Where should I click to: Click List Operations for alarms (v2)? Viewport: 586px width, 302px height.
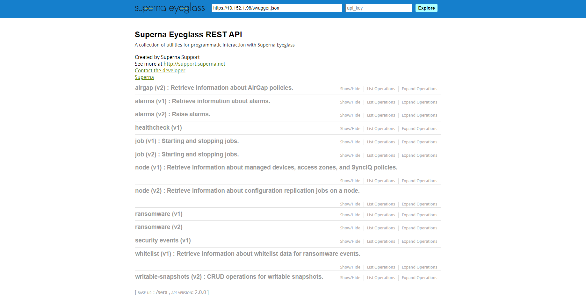point(381,115)
